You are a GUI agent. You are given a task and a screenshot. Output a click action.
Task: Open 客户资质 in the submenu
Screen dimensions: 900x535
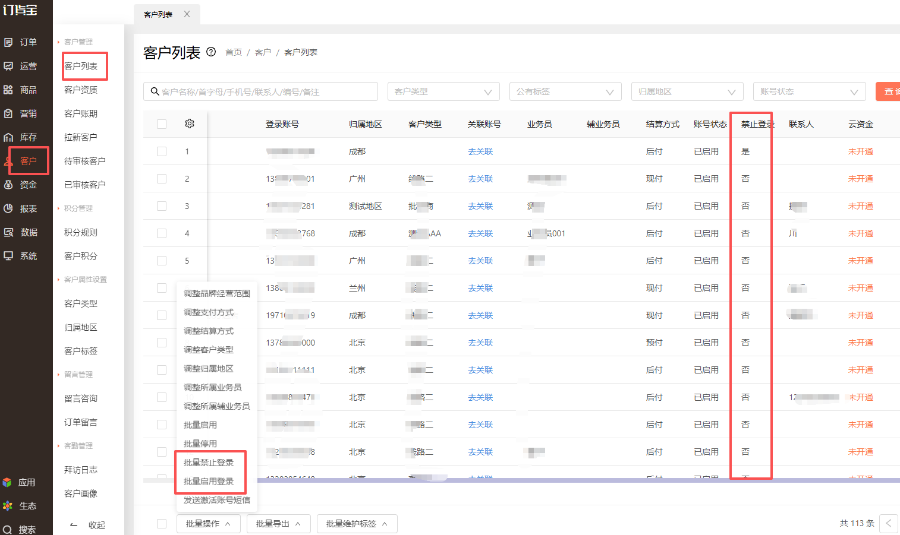(x=81, y=90)
